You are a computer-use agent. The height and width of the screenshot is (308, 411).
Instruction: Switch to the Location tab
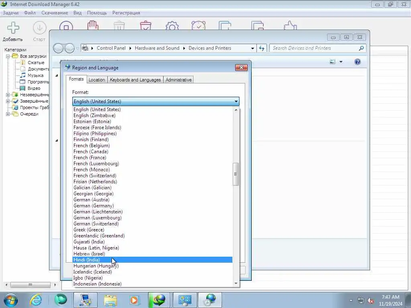point(97,80)
